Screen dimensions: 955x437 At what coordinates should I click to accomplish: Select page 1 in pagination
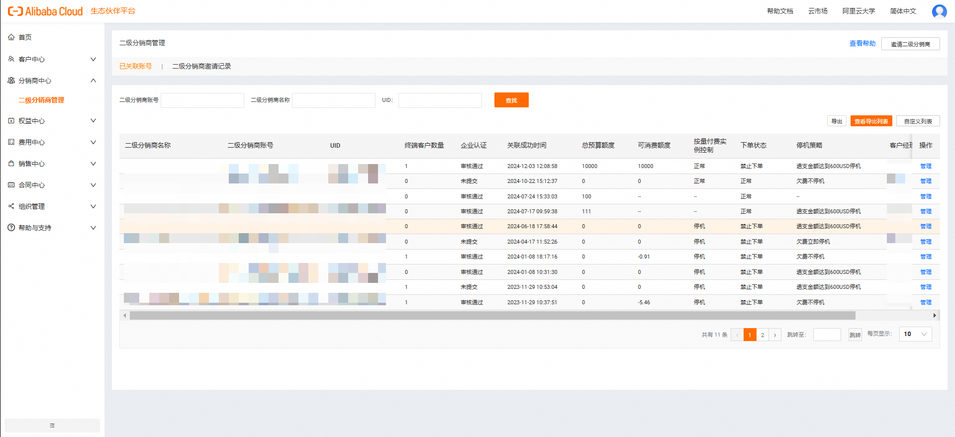(x=750, y=335)
